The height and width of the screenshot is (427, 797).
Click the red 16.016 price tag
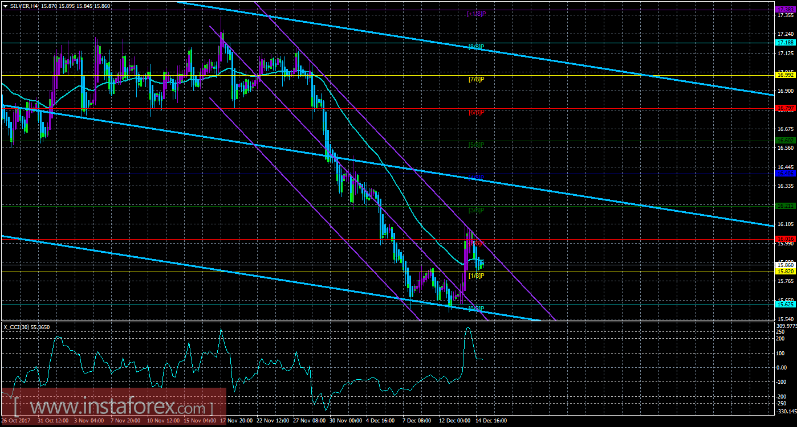pos(785,239)
